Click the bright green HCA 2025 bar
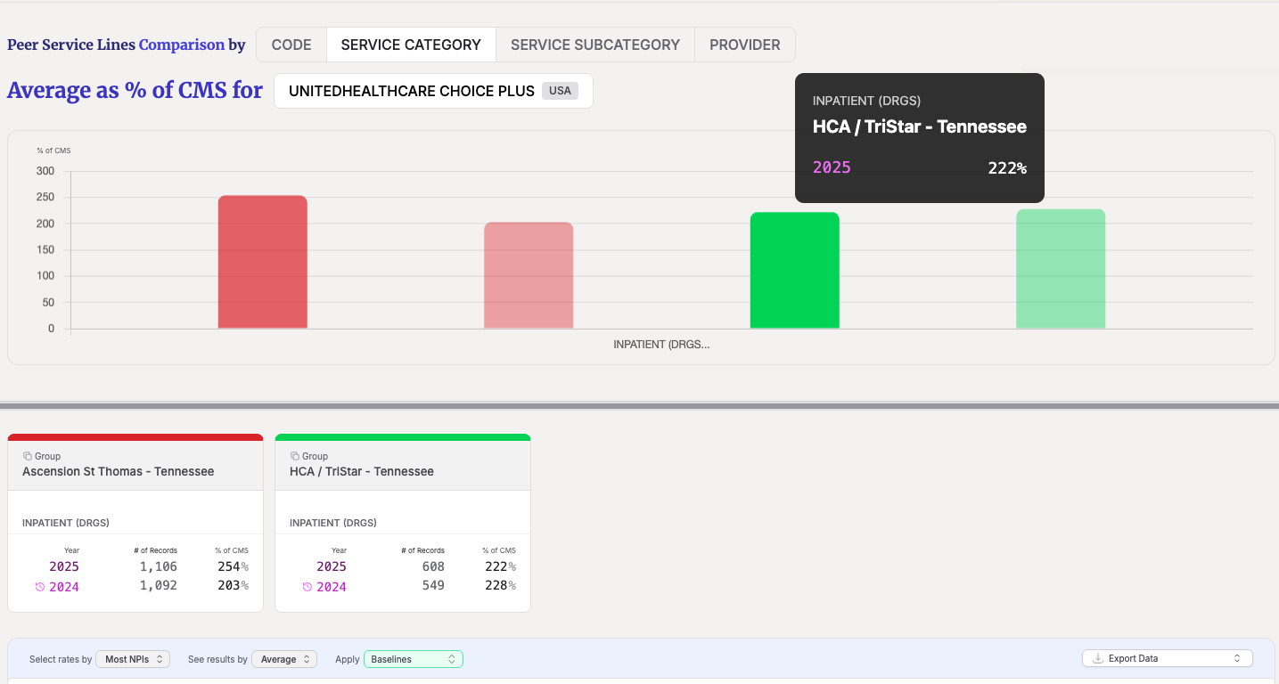 (794, 270)
